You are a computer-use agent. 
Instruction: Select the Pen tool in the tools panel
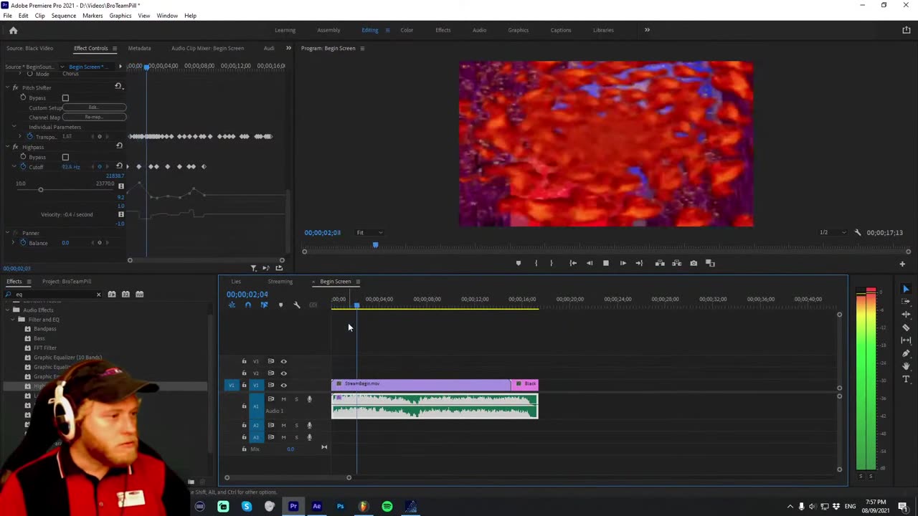click(906, 353)
